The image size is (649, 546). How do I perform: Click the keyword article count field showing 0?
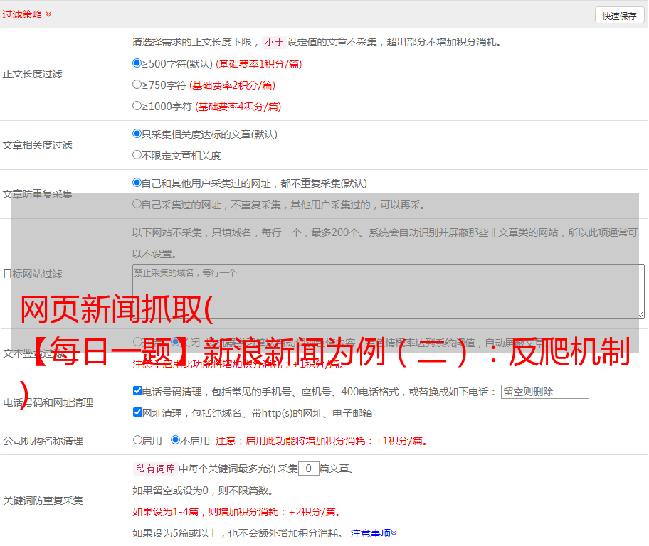coord(308,469)
